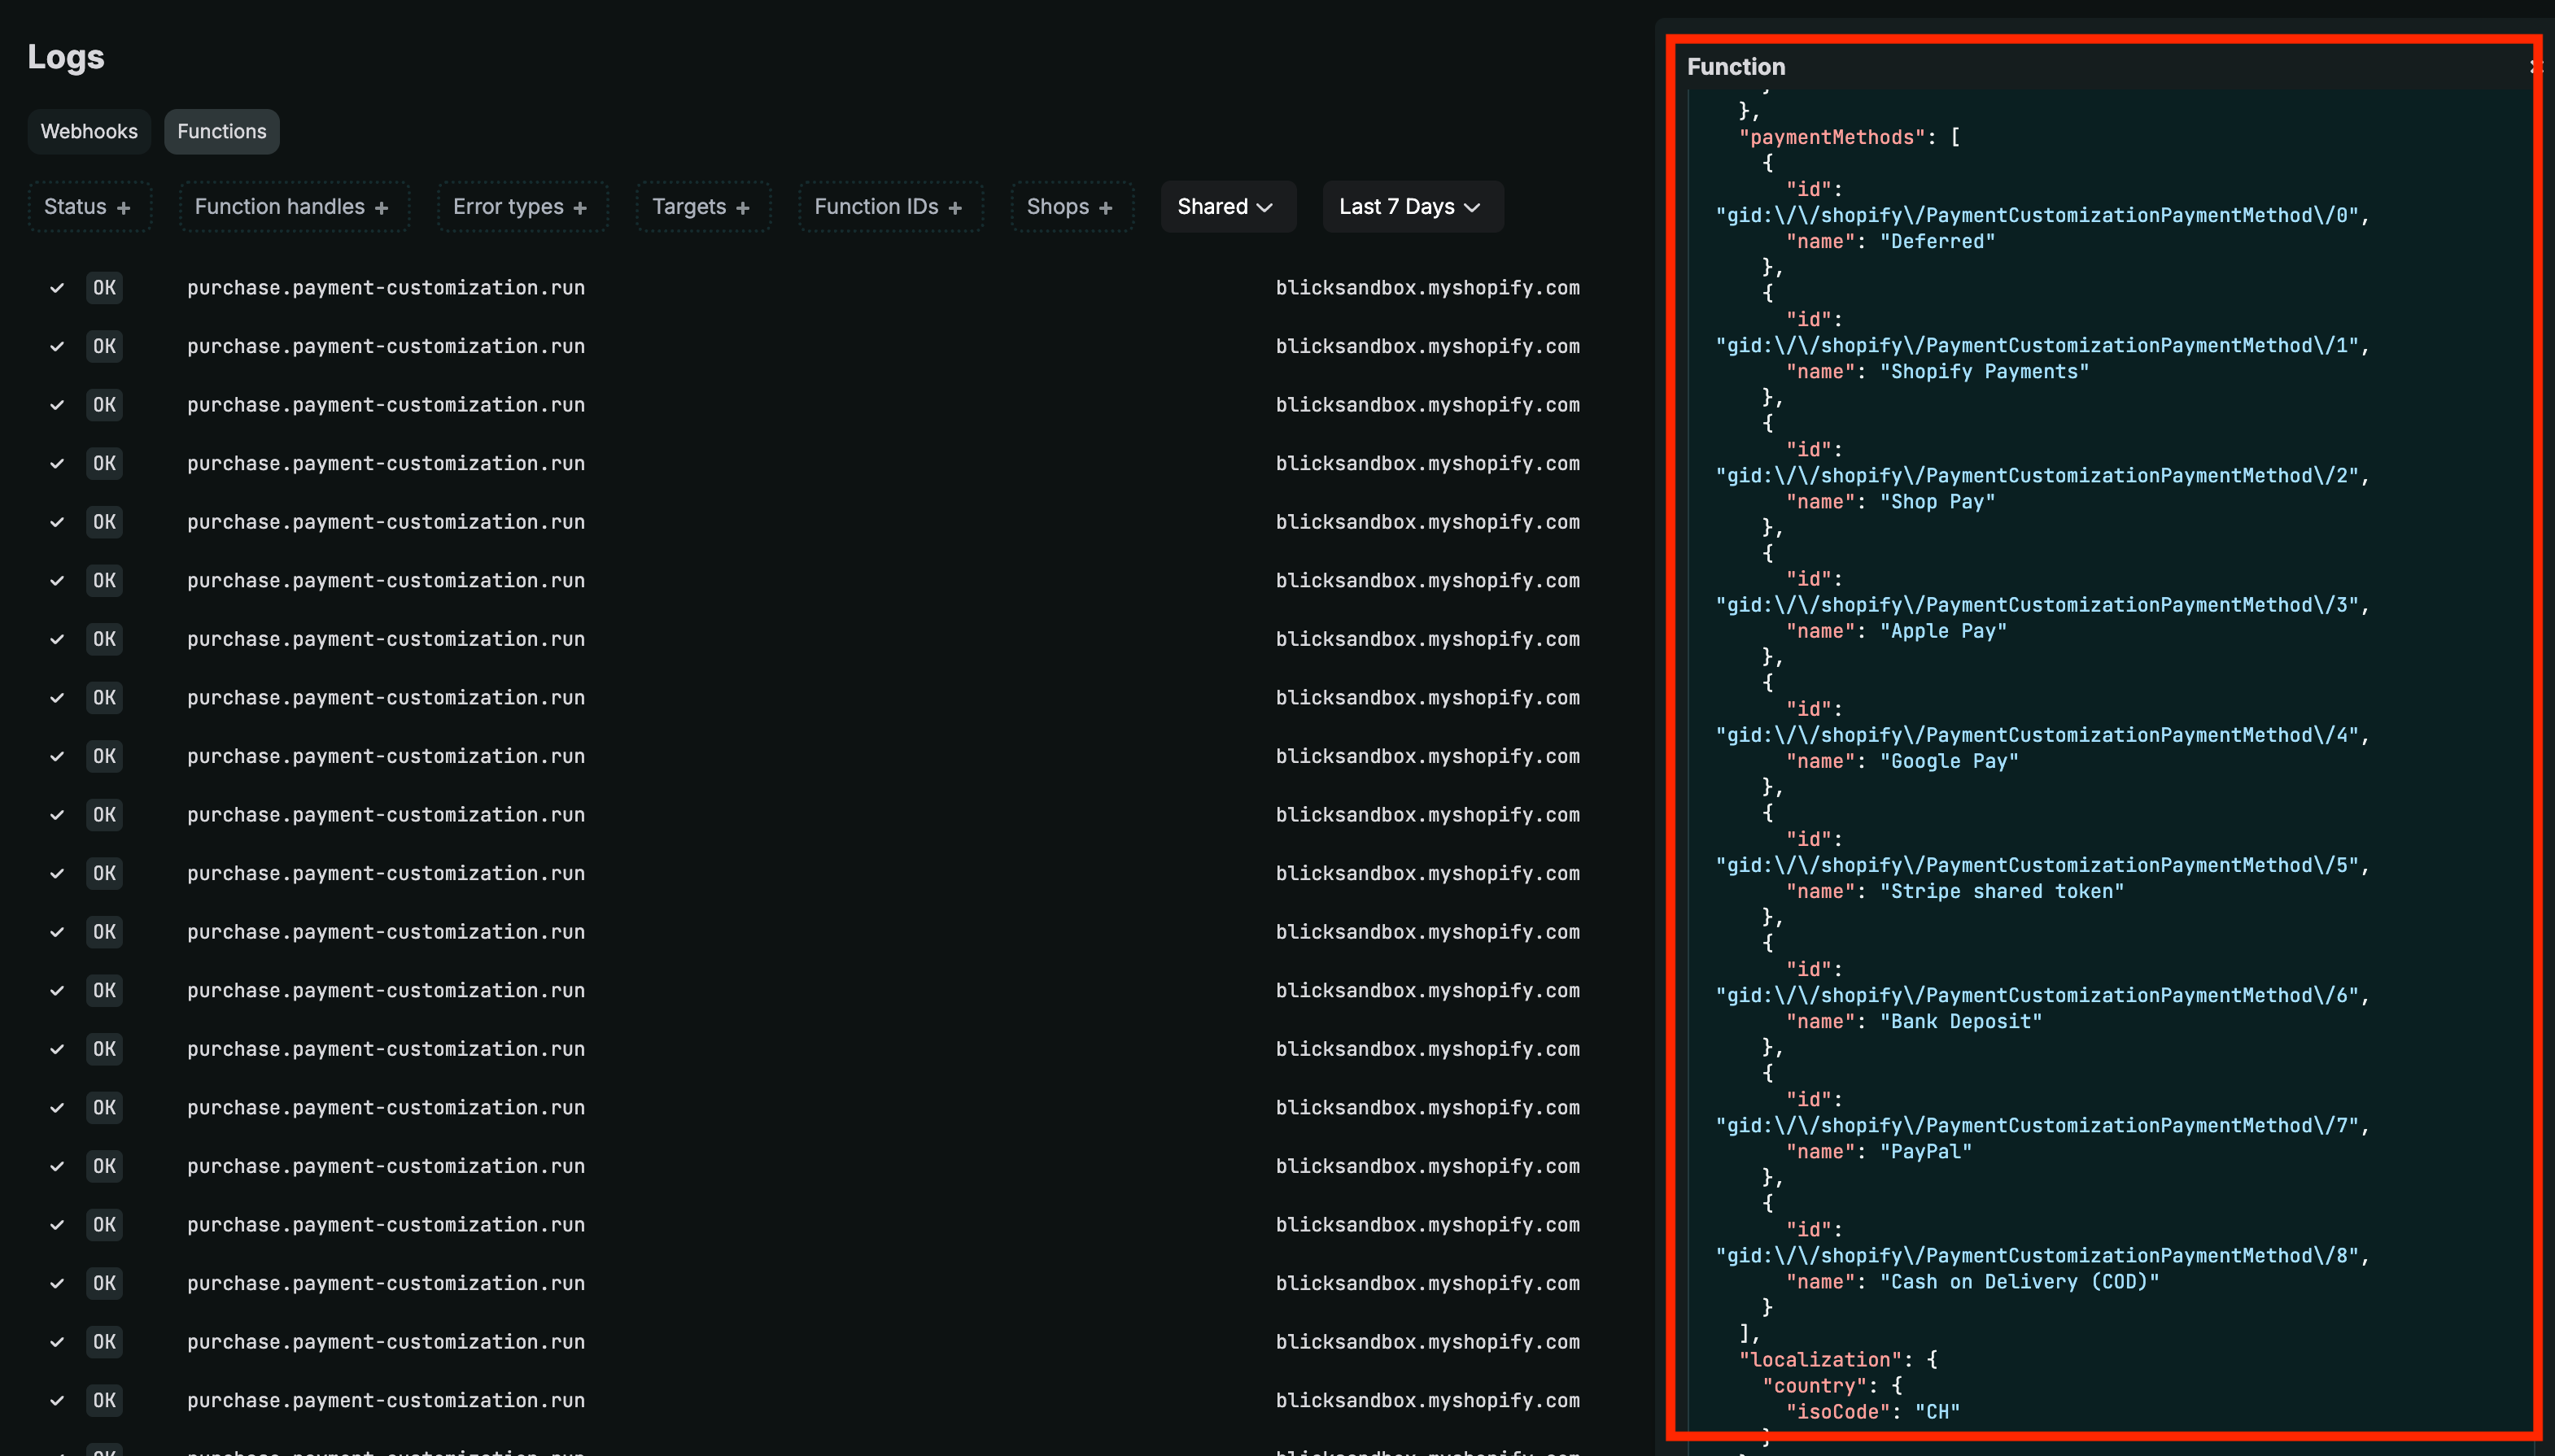Click the gid ending in PaymentCustomizationPaymentMethod\/6
The width and height of the screenshot is (2555, 1456).
click(2037, 995)
